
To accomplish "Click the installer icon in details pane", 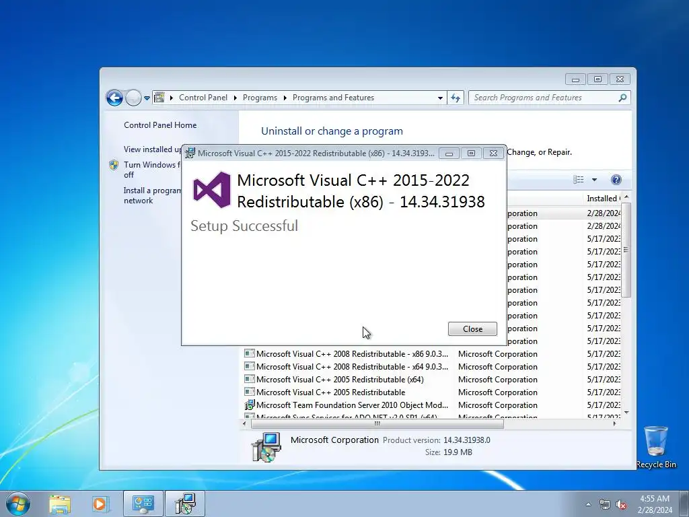I will coord(266,447).
